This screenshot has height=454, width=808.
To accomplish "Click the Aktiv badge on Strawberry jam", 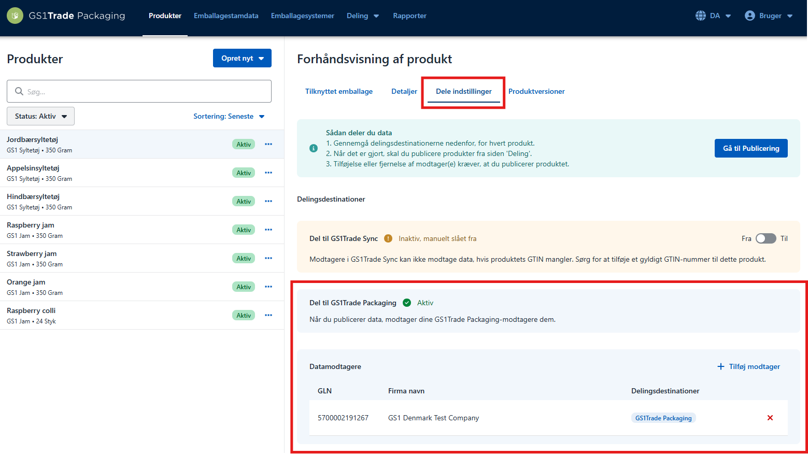I will tap(244, 258).
